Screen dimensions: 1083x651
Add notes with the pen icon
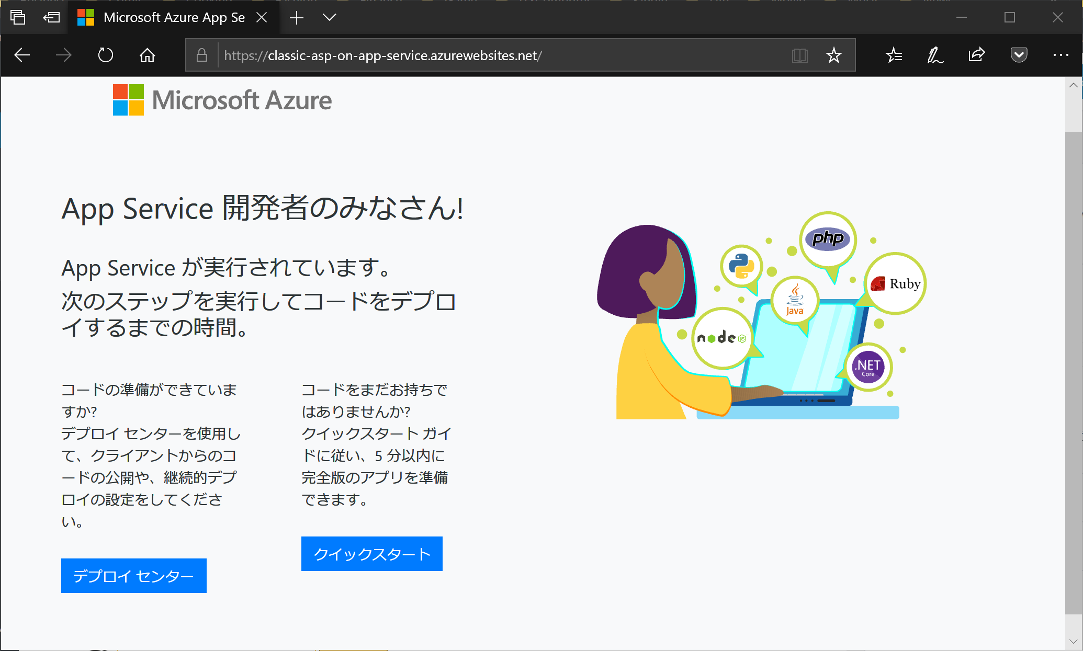935,55
